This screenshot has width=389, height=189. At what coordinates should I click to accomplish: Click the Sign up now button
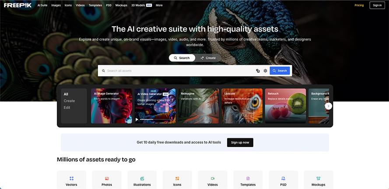click(240, 142)
